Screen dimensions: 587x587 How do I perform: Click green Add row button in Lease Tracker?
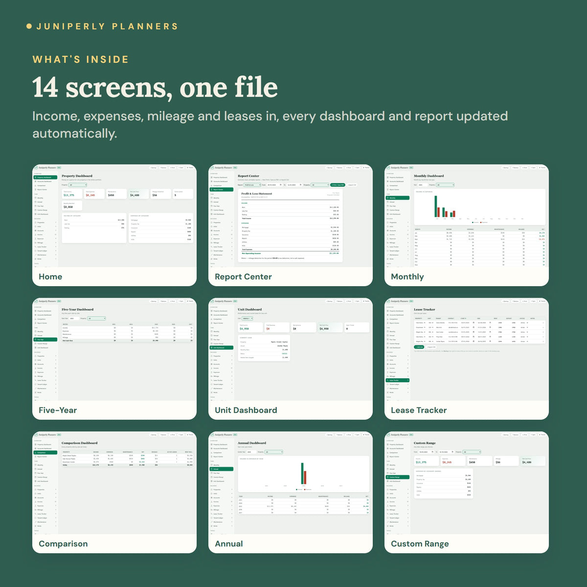tap(419, 347)
